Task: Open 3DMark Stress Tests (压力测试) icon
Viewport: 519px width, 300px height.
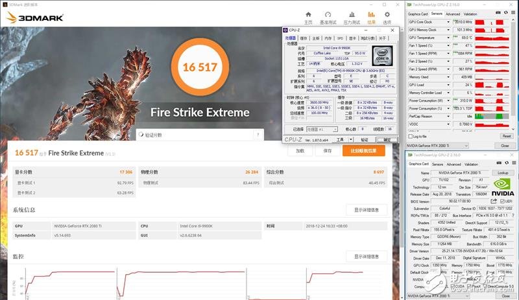Action: tap(352, 14)
